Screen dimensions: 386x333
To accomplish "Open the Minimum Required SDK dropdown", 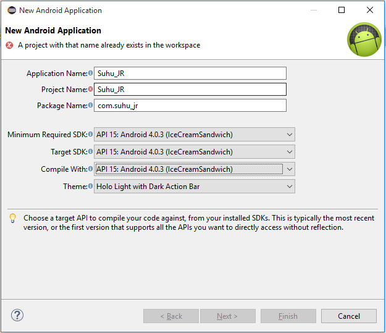I will click(194, 135).
